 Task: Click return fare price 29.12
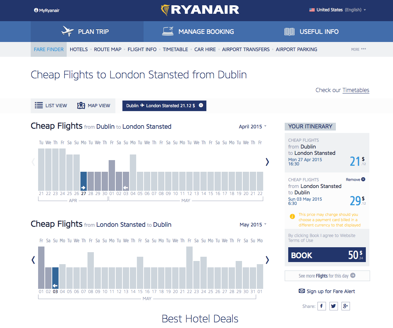tap(358, 200)
